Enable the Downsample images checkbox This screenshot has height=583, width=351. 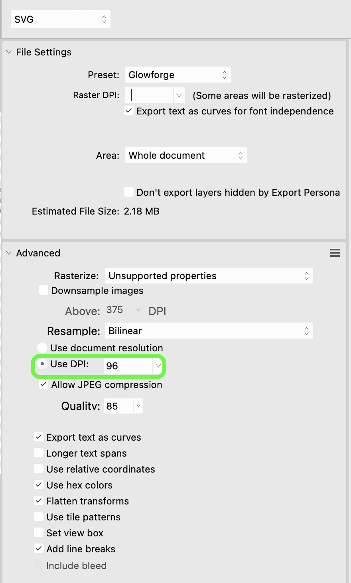pos(43,290)
